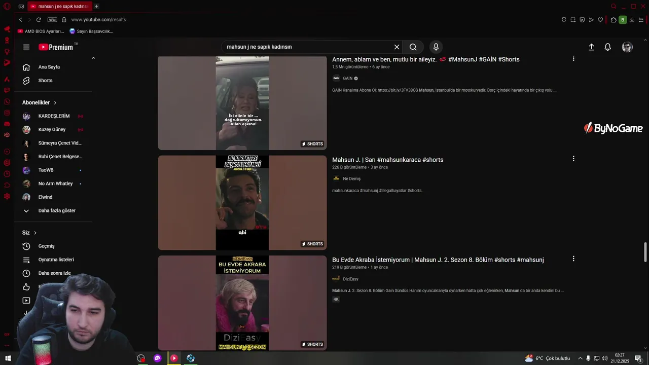Visit the Ne Demiş channel

[351, 178]
